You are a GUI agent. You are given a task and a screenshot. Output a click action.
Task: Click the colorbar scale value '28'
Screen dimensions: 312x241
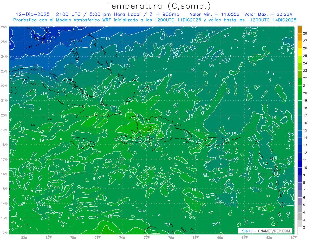(x=305, y=33)
